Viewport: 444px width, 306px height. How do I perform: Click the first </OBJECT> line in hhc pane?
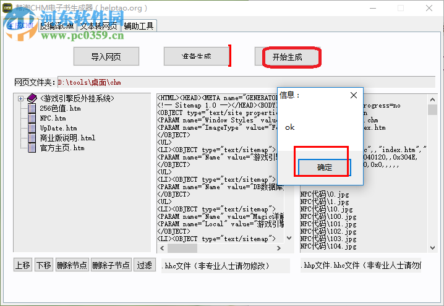click(x=174, y=135)
